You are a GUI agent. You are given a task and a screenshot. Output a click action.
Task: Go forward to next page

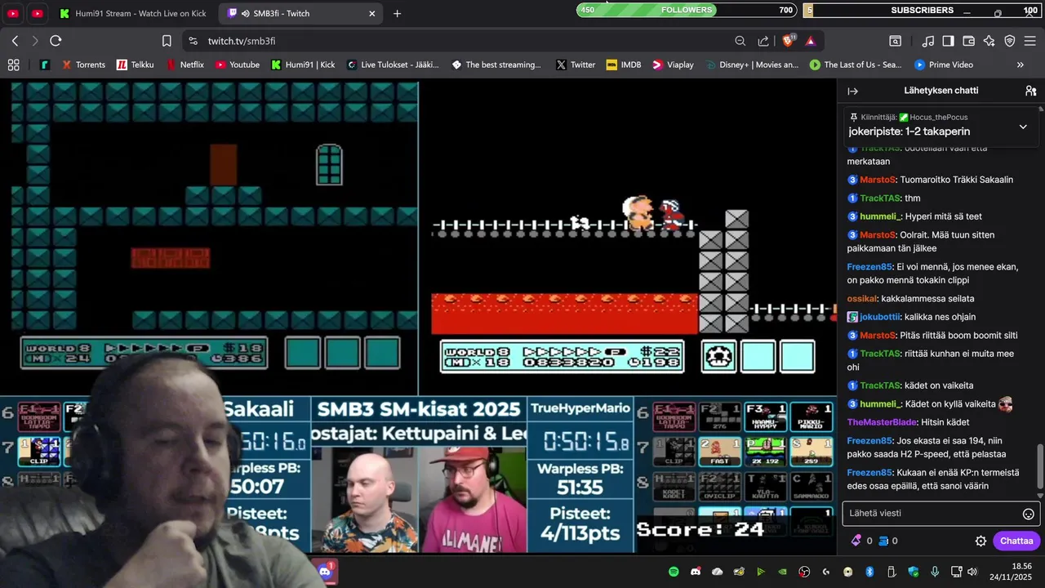coord(35,41)
